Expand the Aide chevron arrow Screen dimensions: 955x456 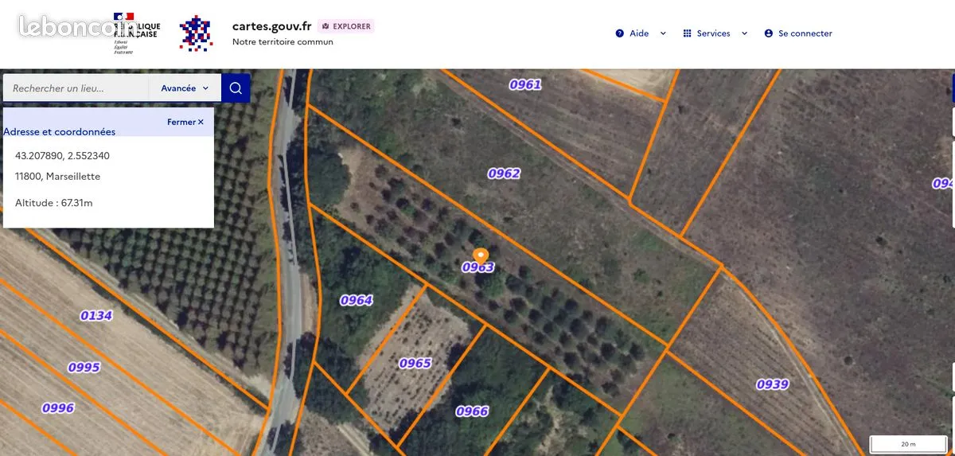(663, 33)
